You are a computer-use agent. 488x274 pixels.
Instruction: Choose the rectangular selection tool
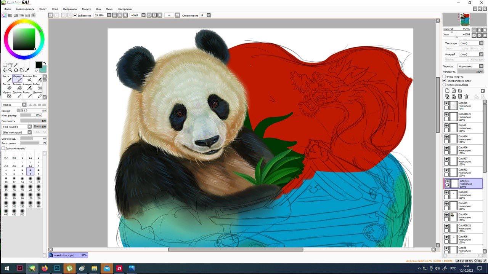point(5,65)
